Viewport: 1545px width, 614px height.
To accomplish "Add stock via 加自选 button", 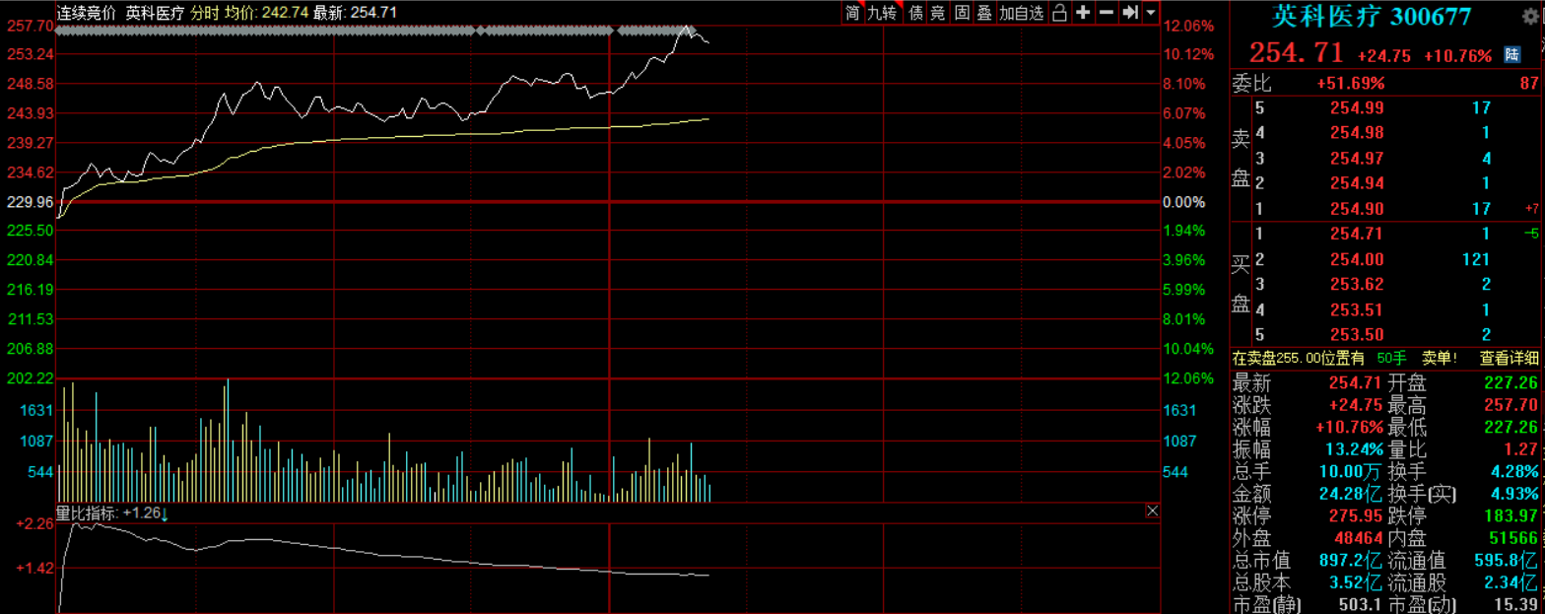I will click(x=1021, y=12).
